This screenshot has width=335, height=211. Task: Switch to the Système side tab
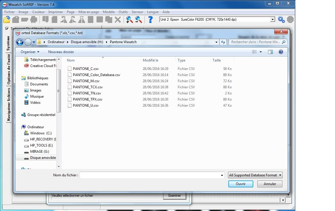[x=8, y=43]
